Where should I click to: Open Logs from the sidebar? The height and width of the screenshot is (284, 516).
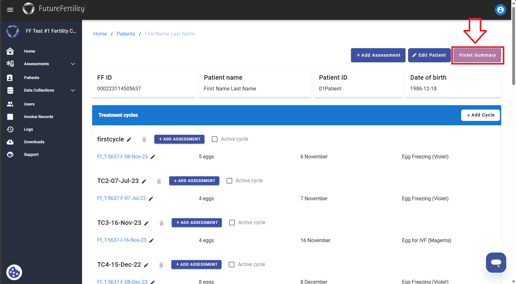tap(28, 129)
